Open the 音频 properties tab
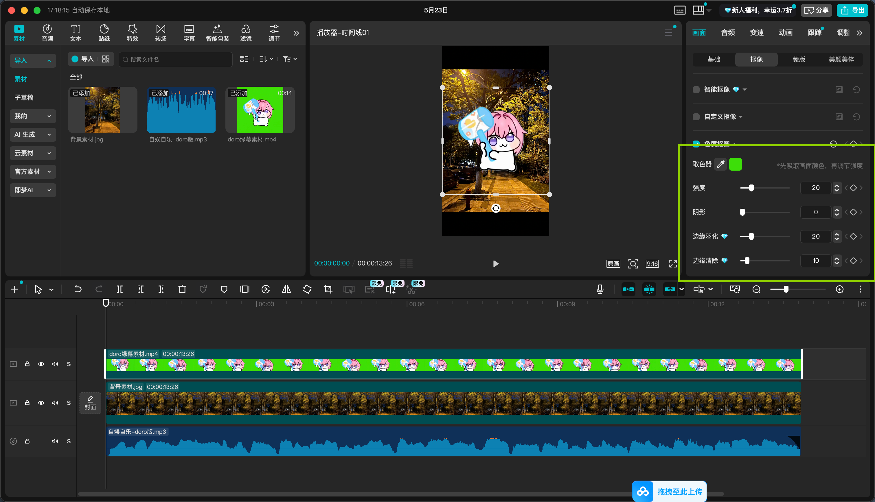 [728, 33]
